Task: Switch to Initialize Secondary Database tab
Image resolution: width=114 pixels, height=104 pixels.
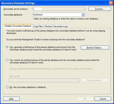Action: pos(18,26)
